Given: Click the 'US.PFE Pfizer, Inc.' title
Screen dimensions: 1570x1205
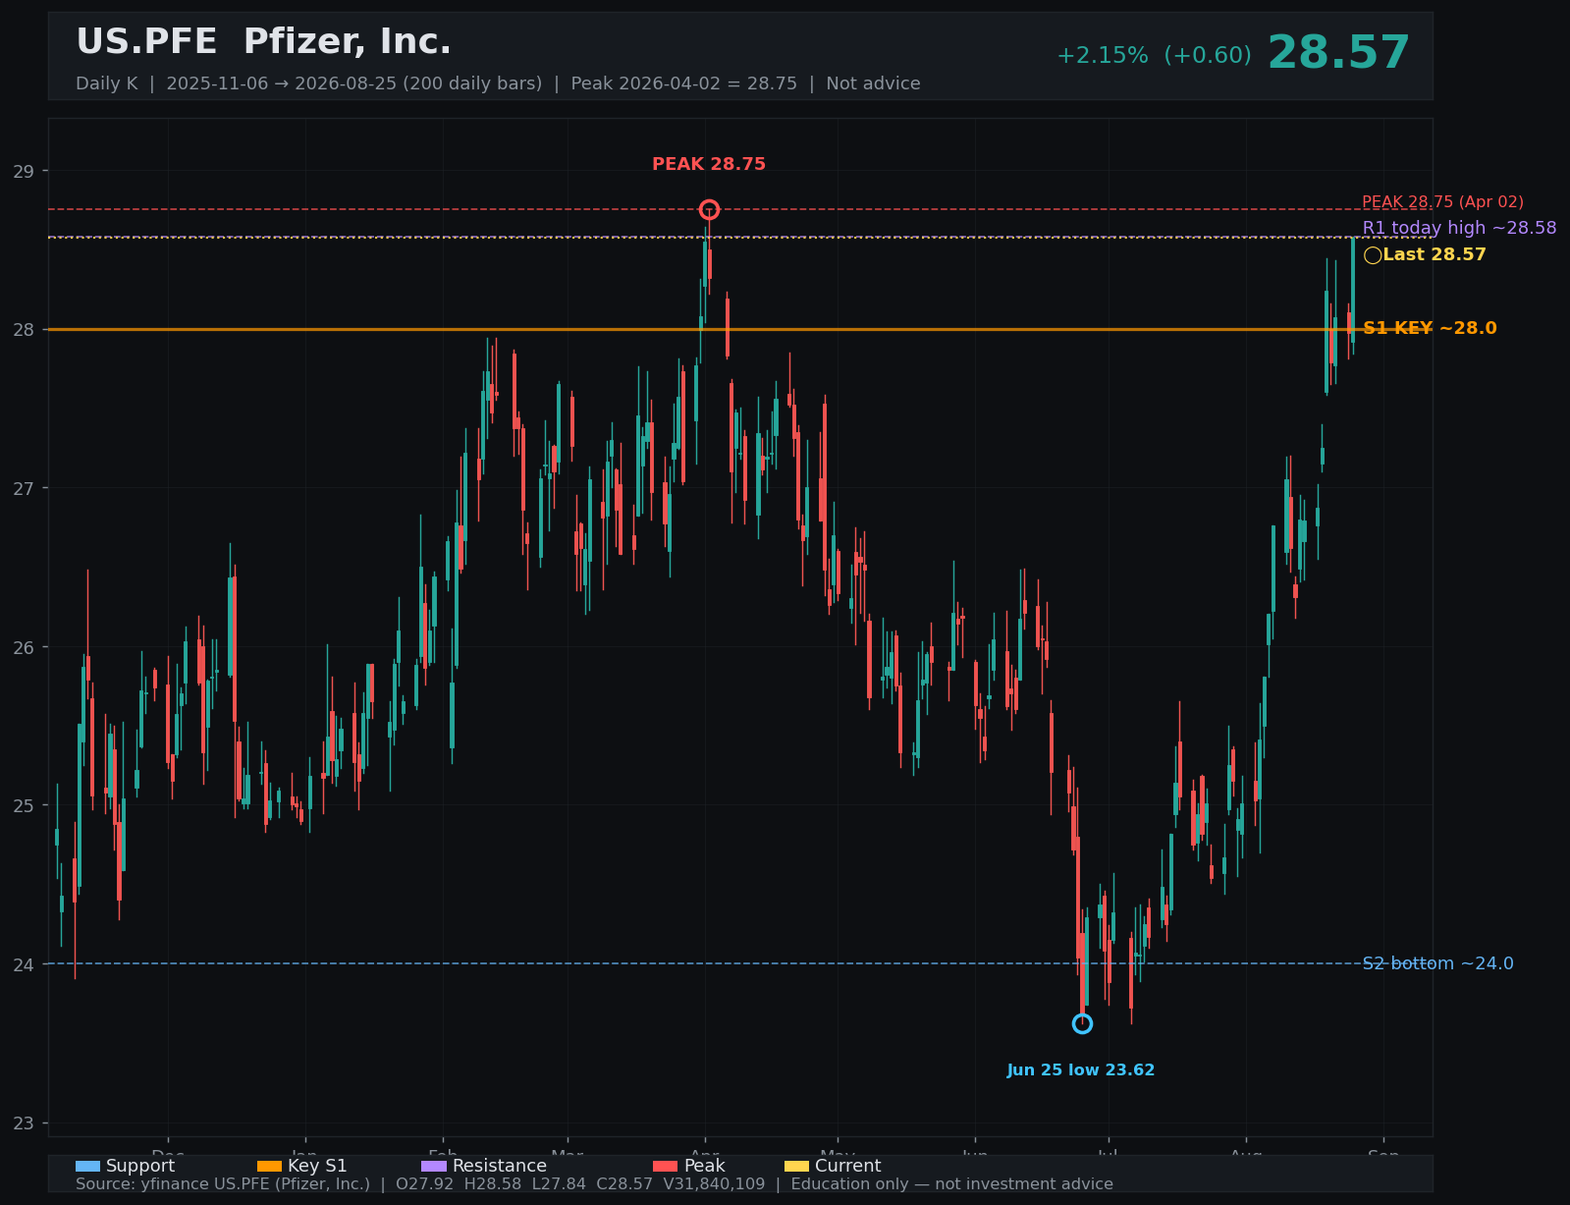Looking at the screenshot, I should coord(263,42).
